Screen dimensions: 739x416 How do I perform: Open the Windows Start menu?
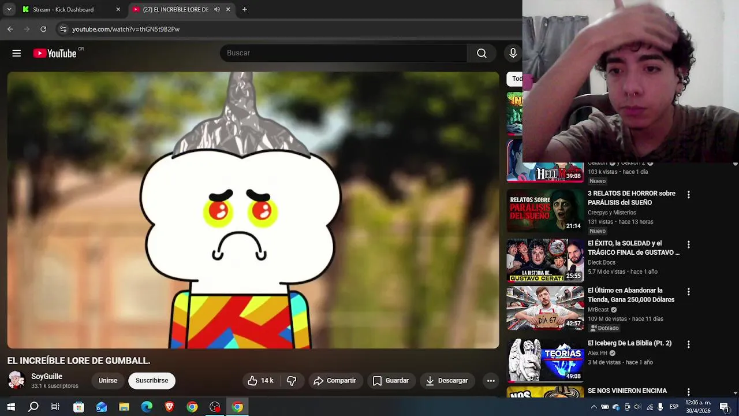(x=11, y=407)
